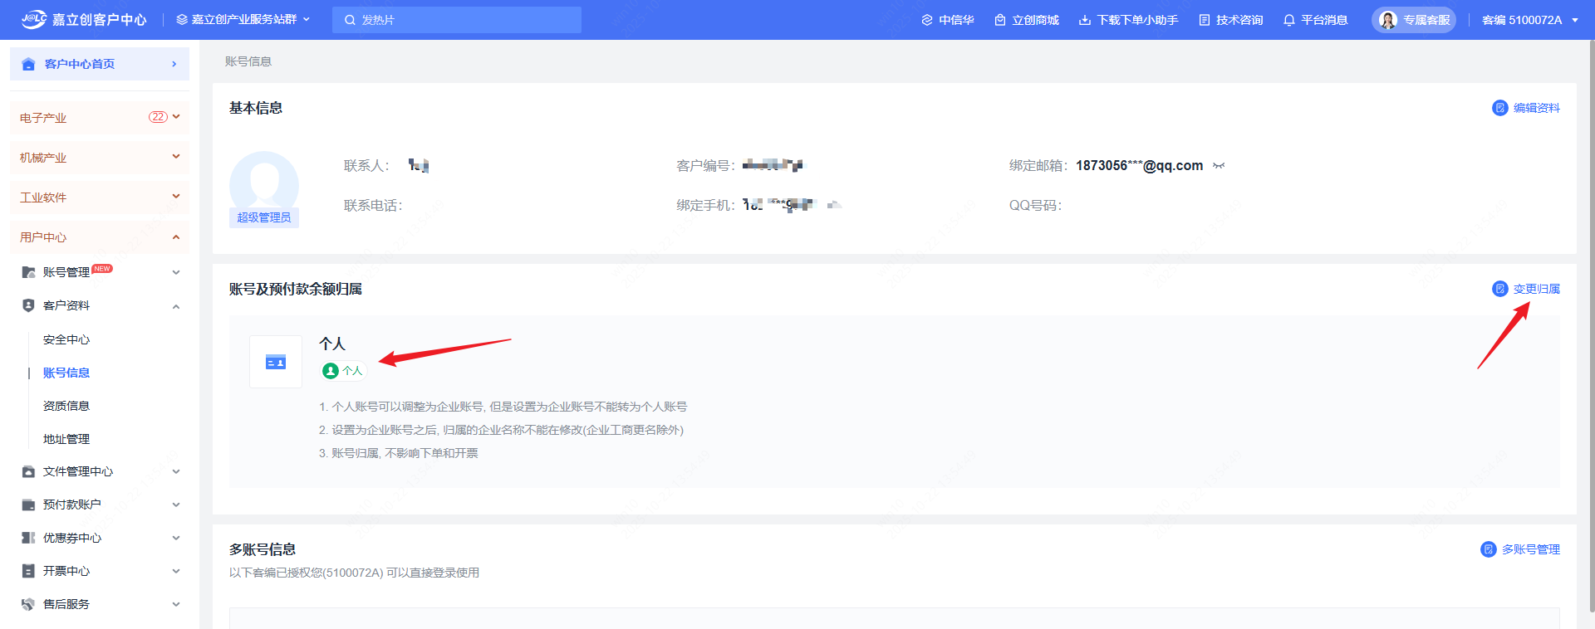The image size is (1595, 629).
Task: Click the 22 badge on 电子产业
Action: point(158,117)
